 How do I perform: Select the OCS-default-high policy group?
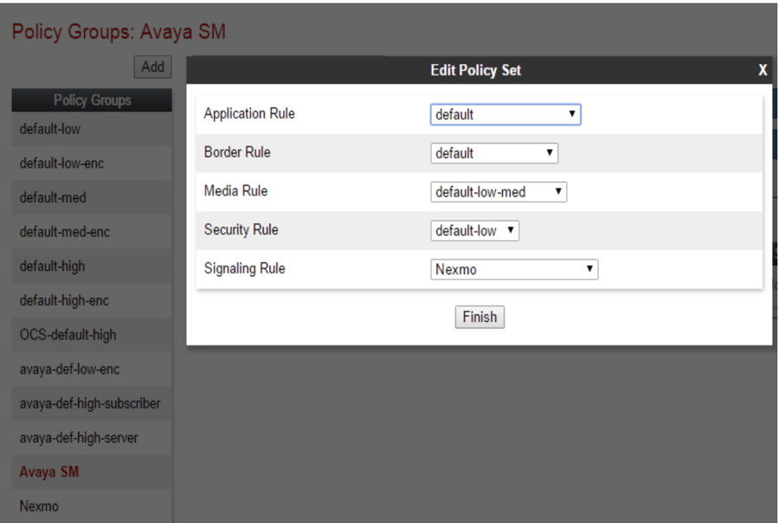92,335
